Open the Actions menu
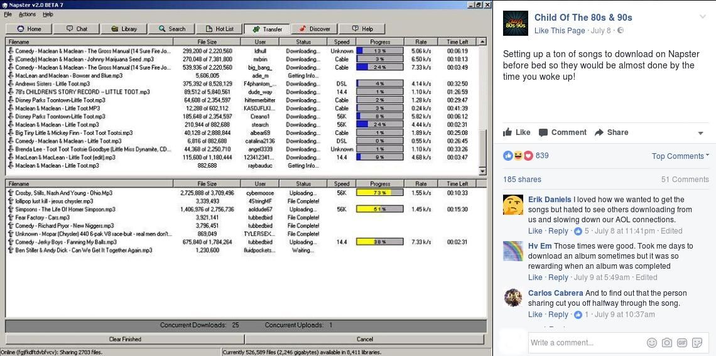Viewport: 716px width, 356px height. click(x=27, y=14)
